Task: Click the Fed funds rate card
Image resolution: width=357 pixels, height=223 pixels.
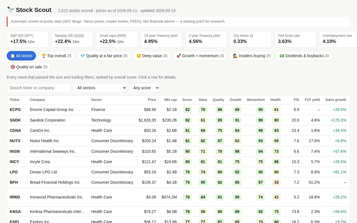Action: 295,39
